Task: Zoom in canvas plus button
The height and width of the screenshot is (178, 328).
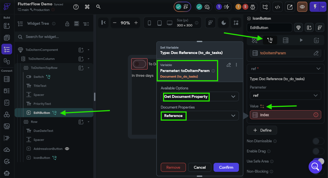Action: coord(136,22)
